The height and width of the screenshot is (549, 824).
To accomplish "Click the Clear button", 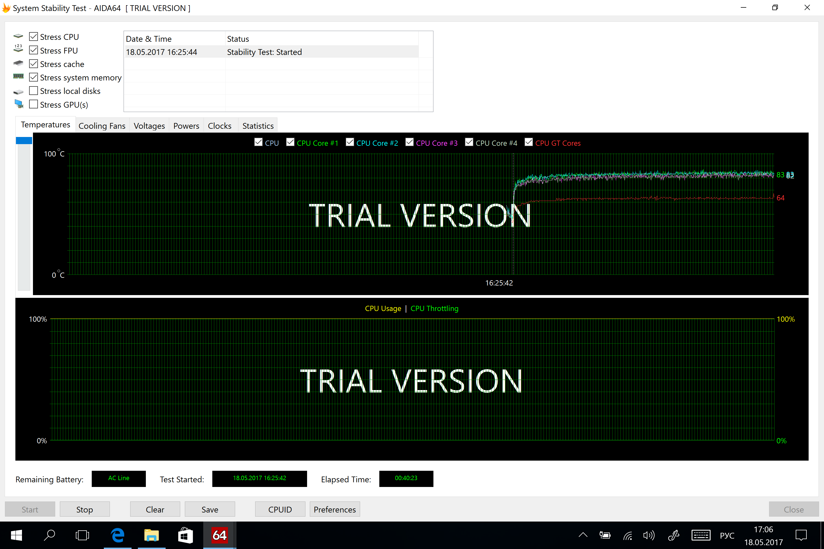I will tap(155, 509).
